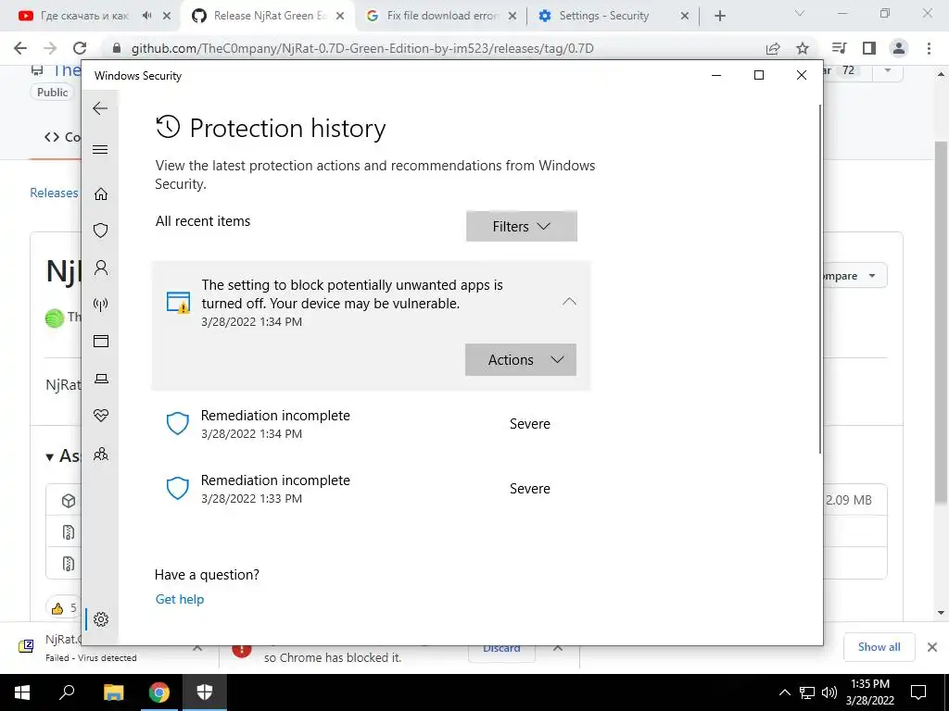Open Chrome profile avatar
The height and width of the screenshot is (711, 949).
(899, 48)
